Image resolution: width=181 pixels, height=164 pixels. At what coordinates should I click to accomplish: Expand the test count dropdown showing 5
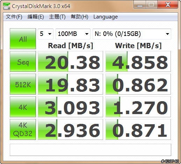tap(45, 34)
